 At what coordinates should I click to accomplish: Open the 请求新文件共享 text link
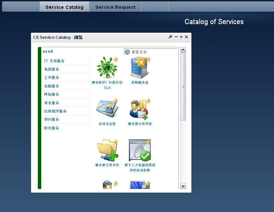pos(107,165)
